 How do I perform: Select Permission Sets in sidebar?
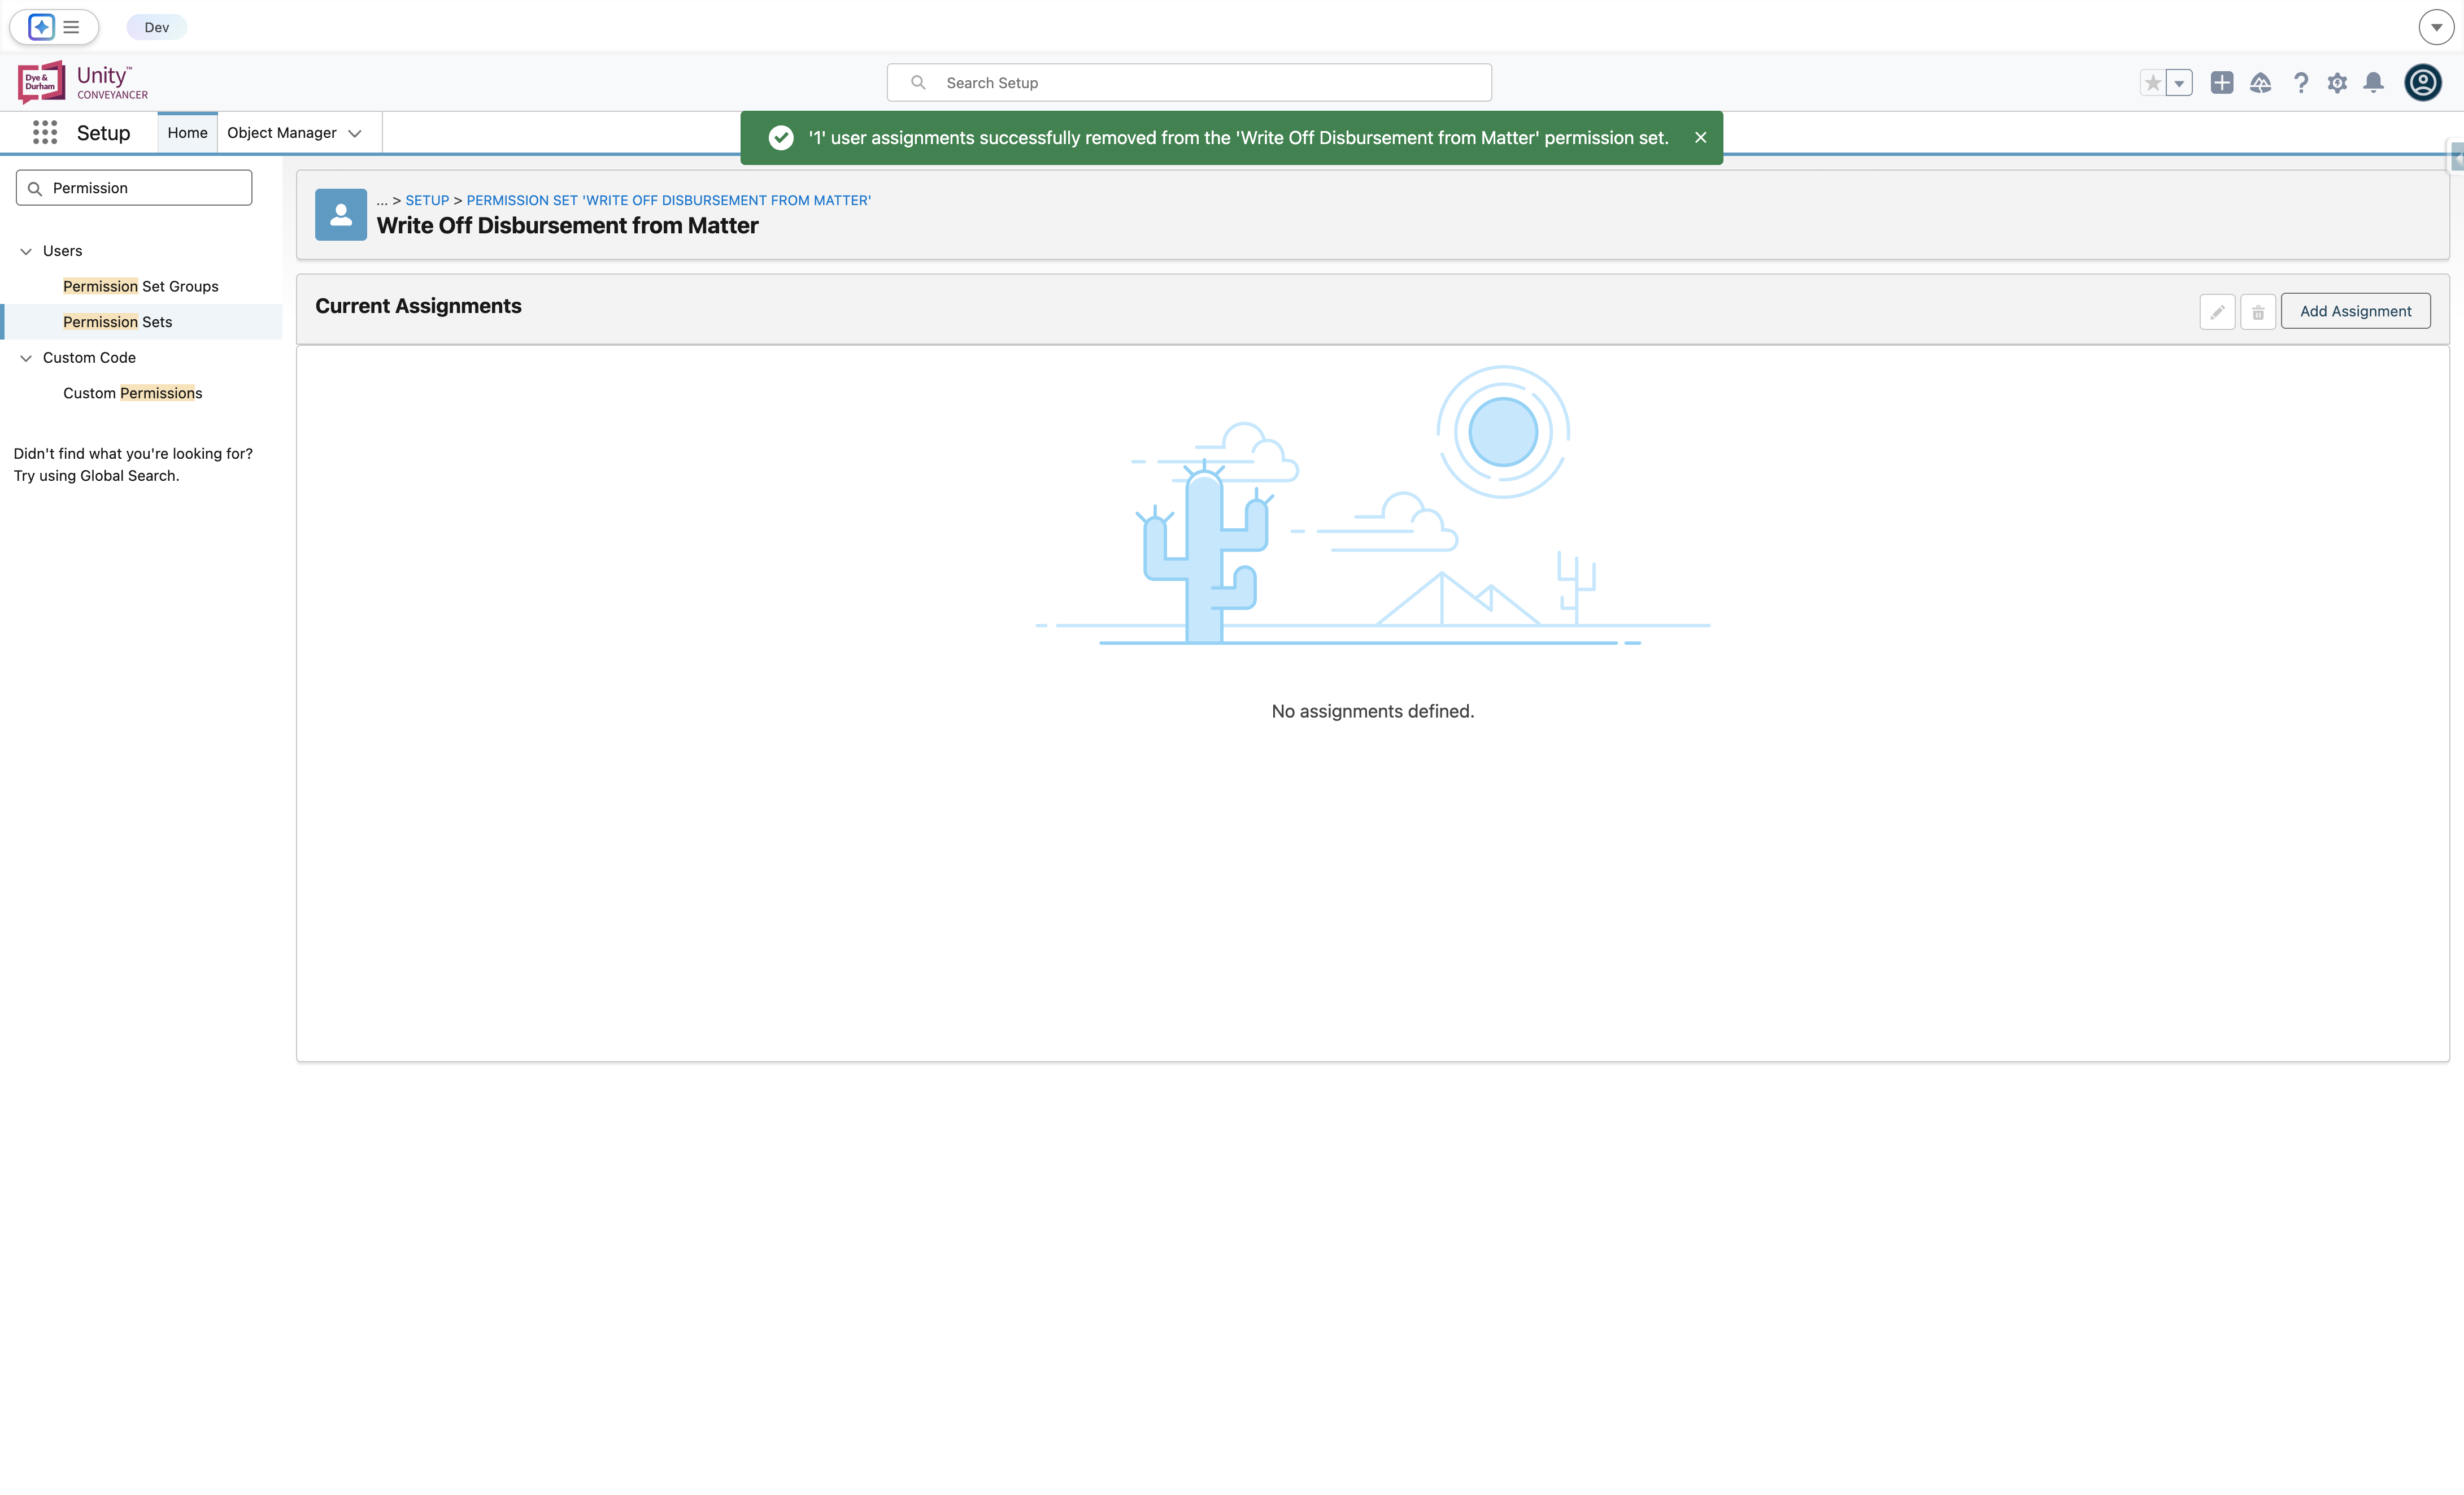117,322
